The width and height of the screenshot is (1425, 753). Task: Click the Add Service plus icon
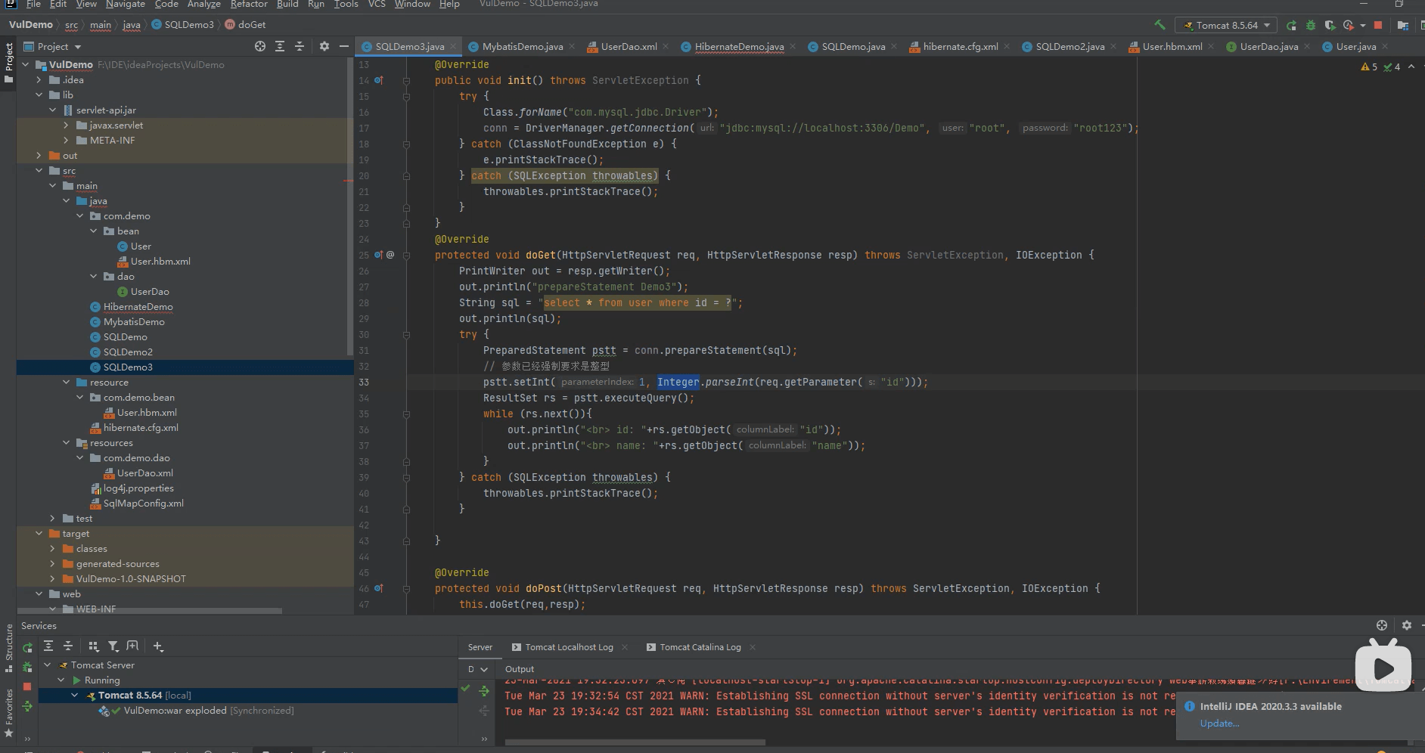click(x=158, y=646)
